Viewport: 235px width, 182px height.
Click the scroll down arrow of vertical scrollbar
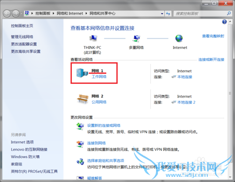click(230, 177)
